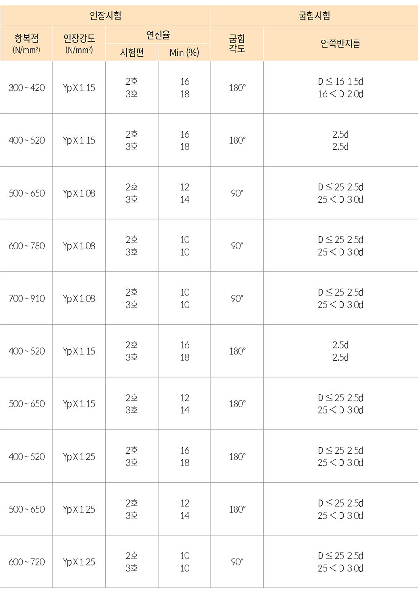
Task: Select the 항복점 column header
Action: 26,44
